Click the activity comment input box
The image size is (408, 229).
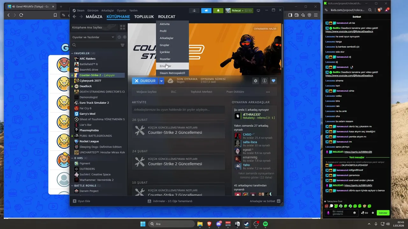pos(178,110)
